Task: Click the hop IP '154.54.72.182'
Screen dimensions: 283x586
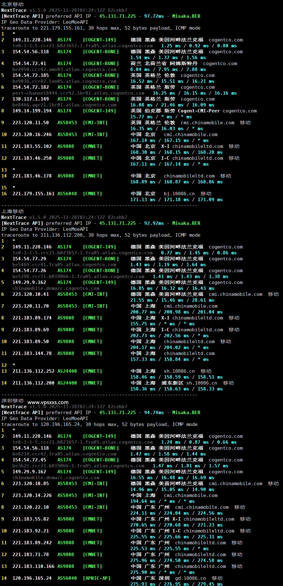Action: (31, 87)
